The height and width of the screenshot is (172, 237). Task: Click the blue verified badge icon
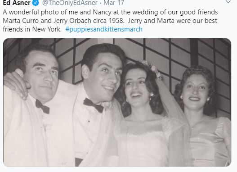[36, 3]
